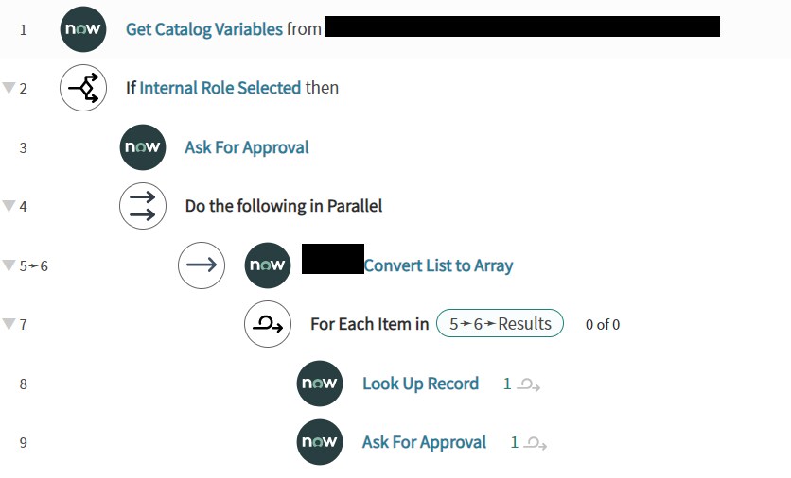
Task: Click the If branch flow logic icon
Action: 83,88
